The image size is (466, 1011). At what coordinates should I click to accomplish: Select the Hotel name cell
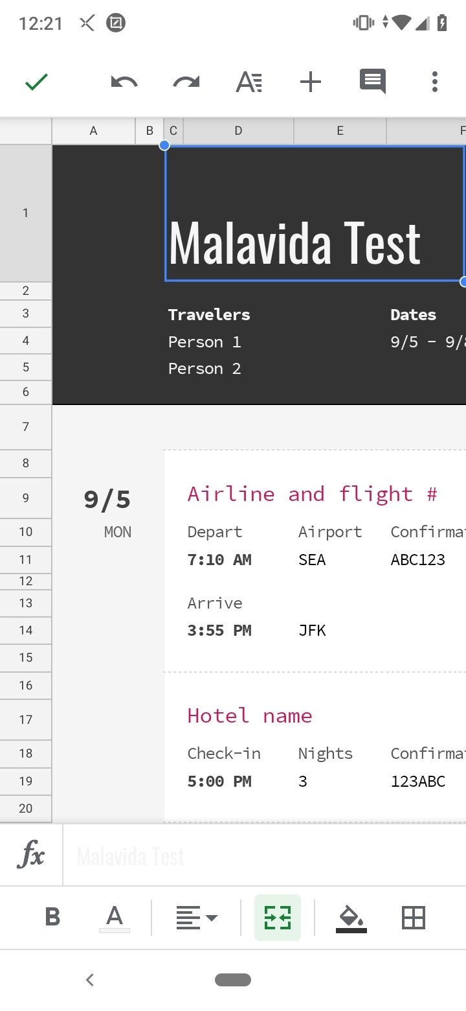point(250,716)
